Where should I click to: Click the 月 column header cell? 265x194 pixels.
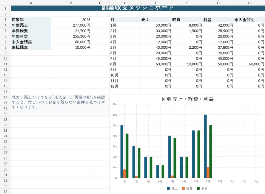click(125, 20)
